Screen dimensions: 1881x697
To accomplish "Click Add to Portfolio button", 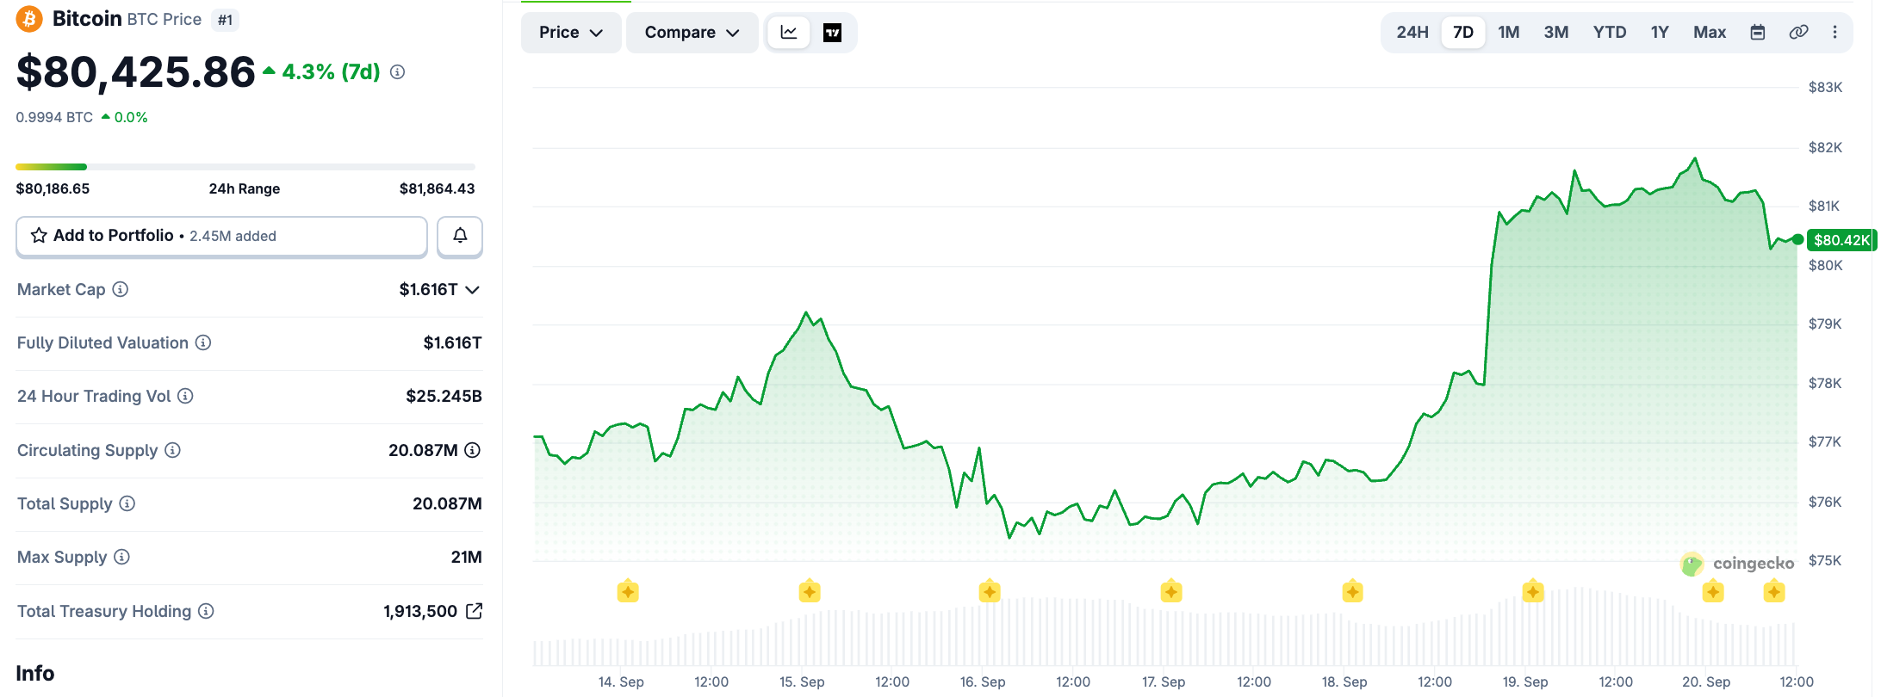I will tap(221, 236).
